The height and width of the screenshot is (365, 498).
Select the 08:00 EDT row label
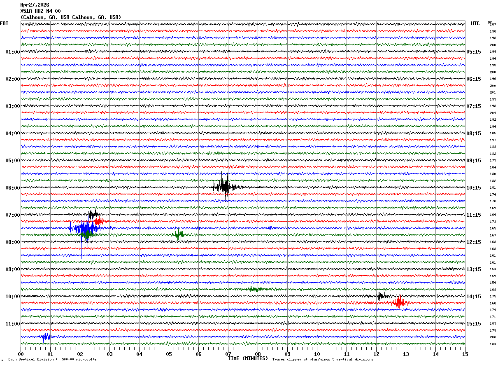(x=13, y=242)
